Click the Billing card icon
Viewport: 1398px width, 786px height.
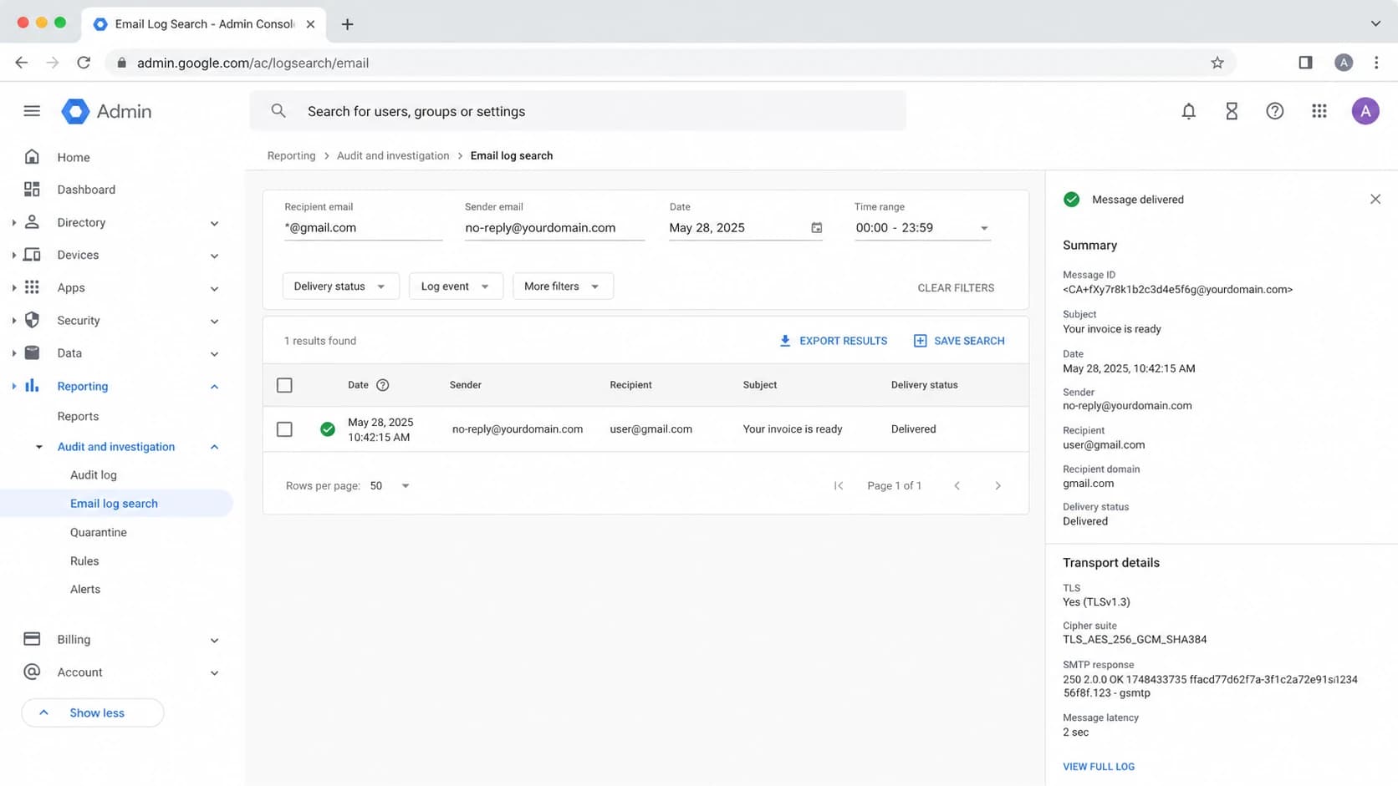32,639
